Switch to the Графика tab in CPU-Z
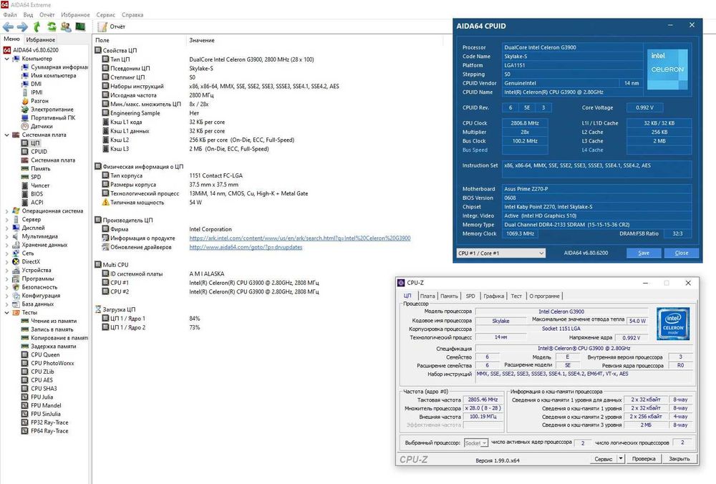This screenshot has width=716, height=484. pyautogui.click(x=493, y=296)
